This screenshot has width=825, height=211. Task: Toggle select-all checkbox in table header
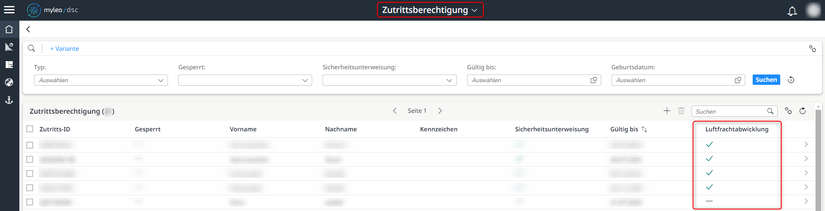(x=30, y=129)
